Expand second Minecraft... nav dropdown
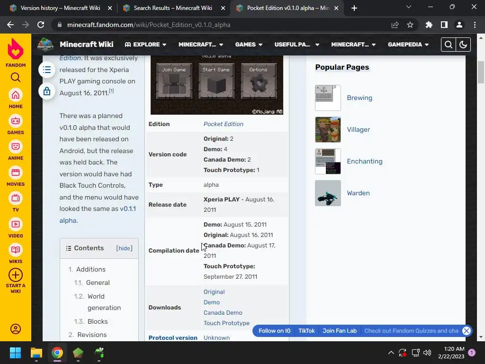485x364 pixels. (x=353, y=45)
